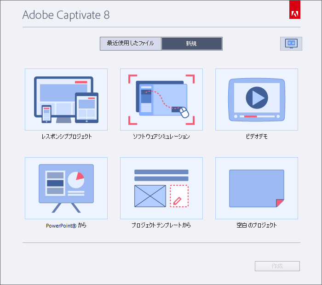
Task: Click the pencil edit box in the template thumbnail
Action: click(179, 196)
